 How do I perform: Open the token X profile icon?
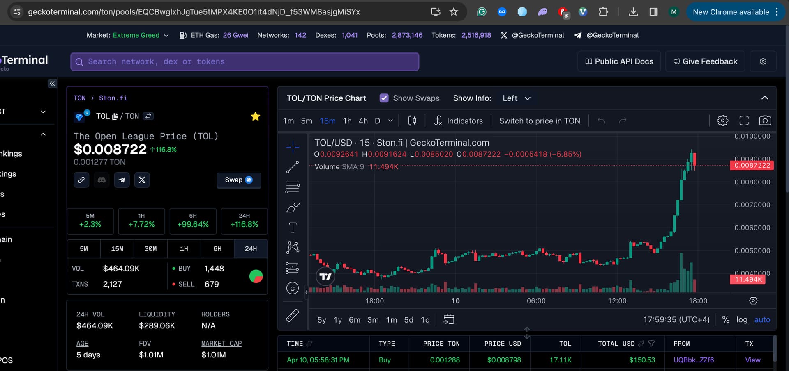click(x=142, y=180)
